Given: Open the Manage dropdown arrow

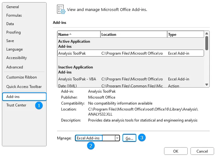Looking at the screenshot, I should pyautogui.click(x=117, y=138).
